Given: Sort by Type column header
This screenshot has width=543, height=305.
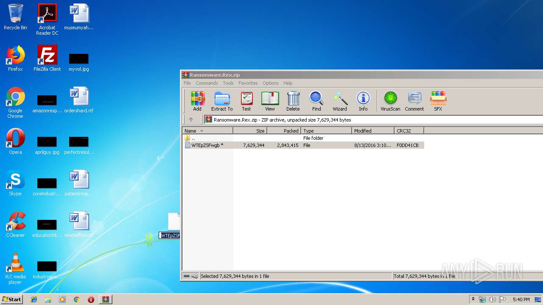Looking at the screenshot, I should click(x=327, y=131).
